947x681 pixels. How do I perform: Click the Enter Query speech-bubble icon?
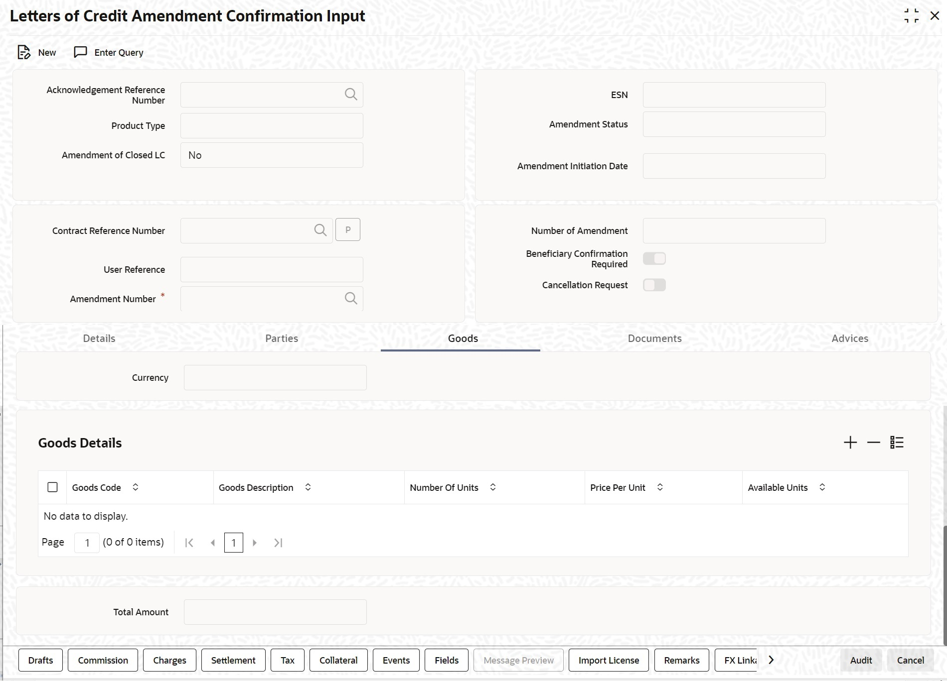[80, 52]
